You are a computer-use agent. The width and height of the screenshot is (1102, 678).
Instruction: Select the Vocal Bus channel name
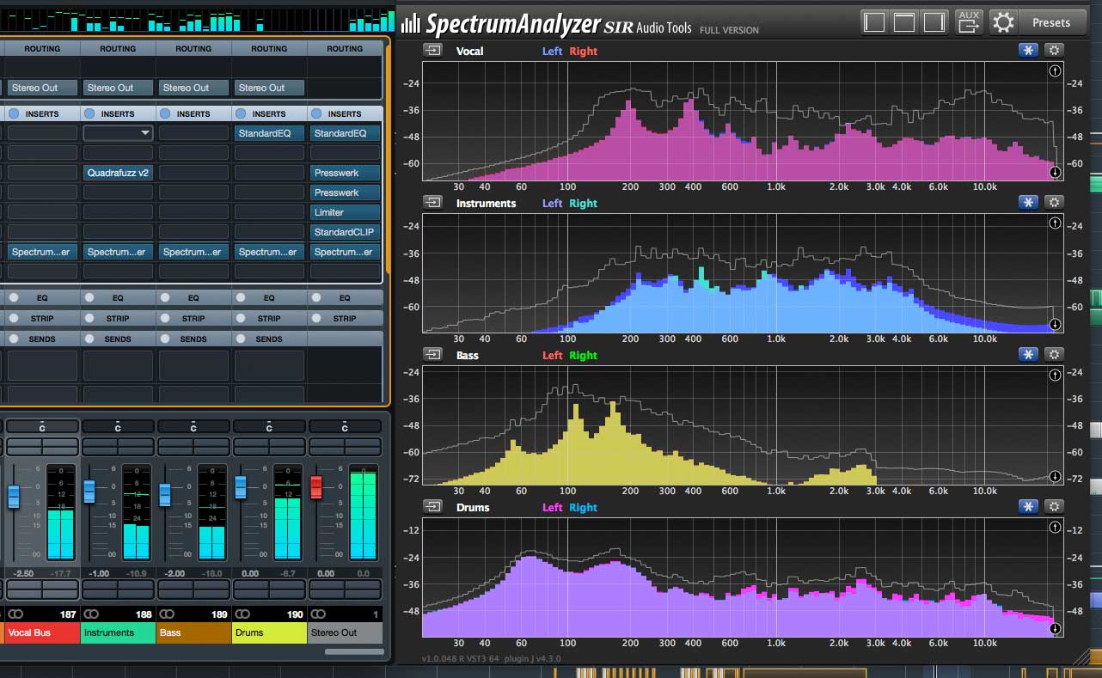[41, 632]
